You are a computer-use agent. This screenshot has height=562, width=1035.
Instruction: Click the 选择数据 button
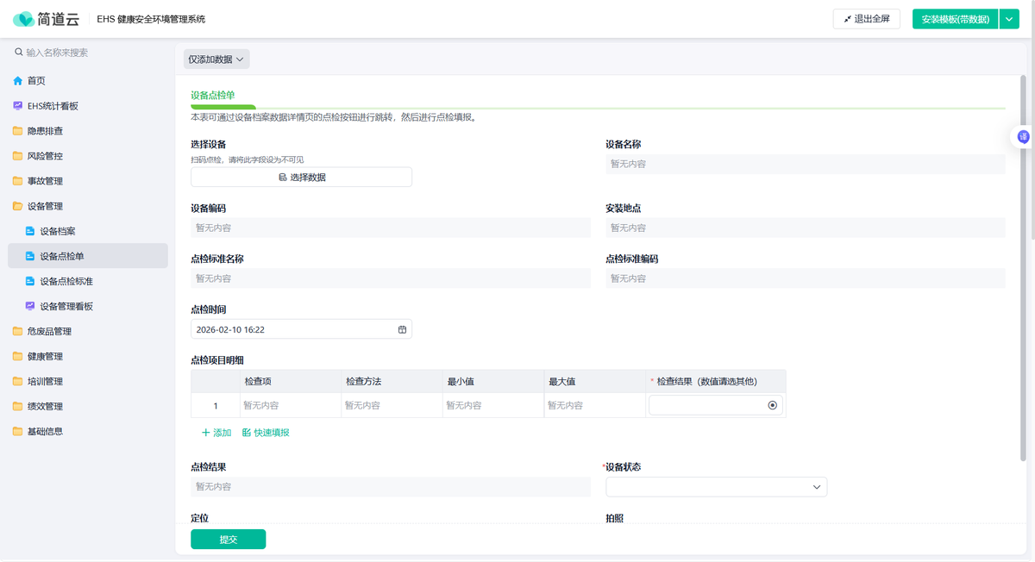[x=301, y=178]
